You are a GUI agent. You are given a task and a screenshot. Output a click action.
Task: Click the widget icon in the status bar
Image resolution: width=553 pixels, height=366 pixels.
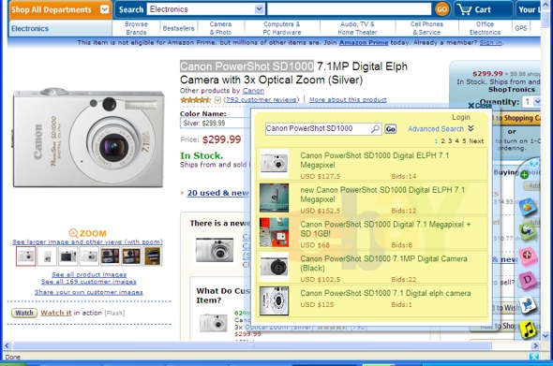point(534,357)
